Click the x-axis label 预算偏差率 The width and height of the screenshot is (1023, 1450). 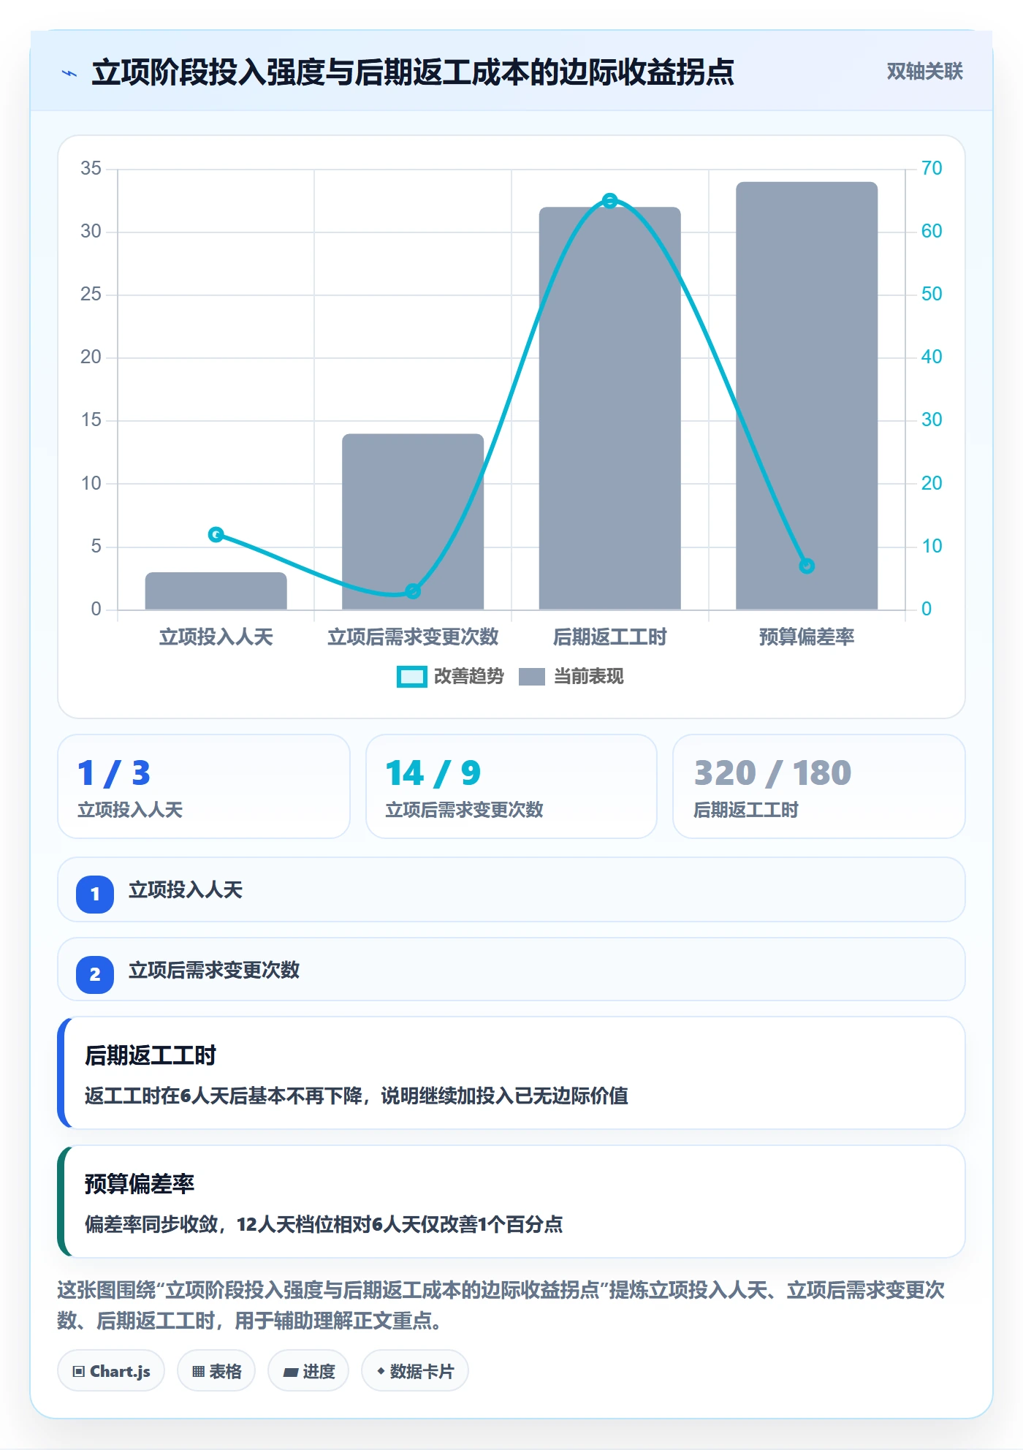[807, 637]
